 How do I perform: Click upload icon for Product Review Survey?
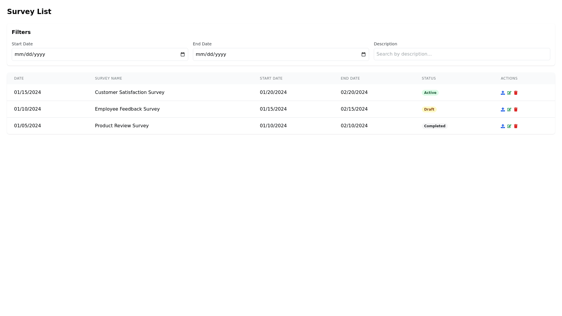(x=503, y=126)
